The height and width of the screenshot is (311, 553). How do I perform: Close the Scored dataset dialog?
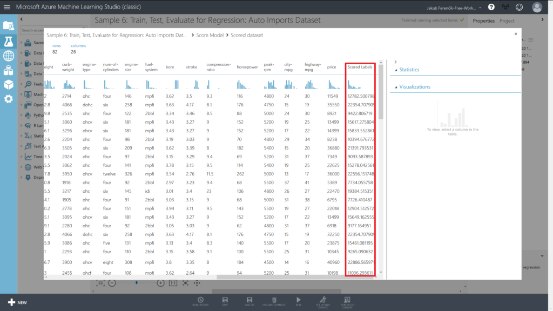click(x=515, y=33)
